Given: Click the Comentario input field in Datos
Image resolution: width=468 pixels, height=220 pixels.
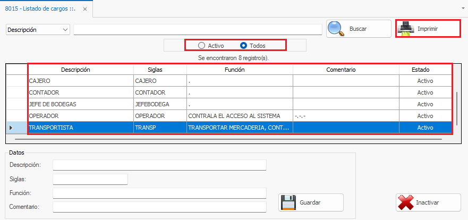Looking at the screenshot, I should [x=159, y=207].
